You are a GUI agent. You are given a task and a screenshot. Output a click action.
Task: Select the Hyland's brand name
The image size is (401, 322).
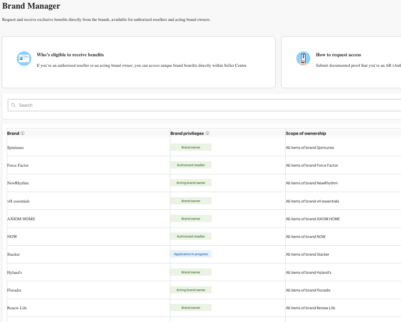(x=15, y=272)
